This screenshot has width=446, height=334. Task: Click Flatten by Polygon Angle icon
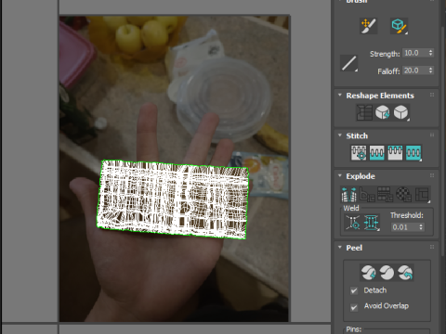pos(367,194)
